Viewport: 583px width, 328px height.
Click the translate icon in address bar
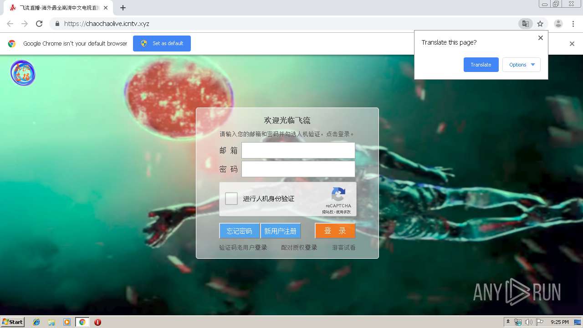(x=525, y=24)
